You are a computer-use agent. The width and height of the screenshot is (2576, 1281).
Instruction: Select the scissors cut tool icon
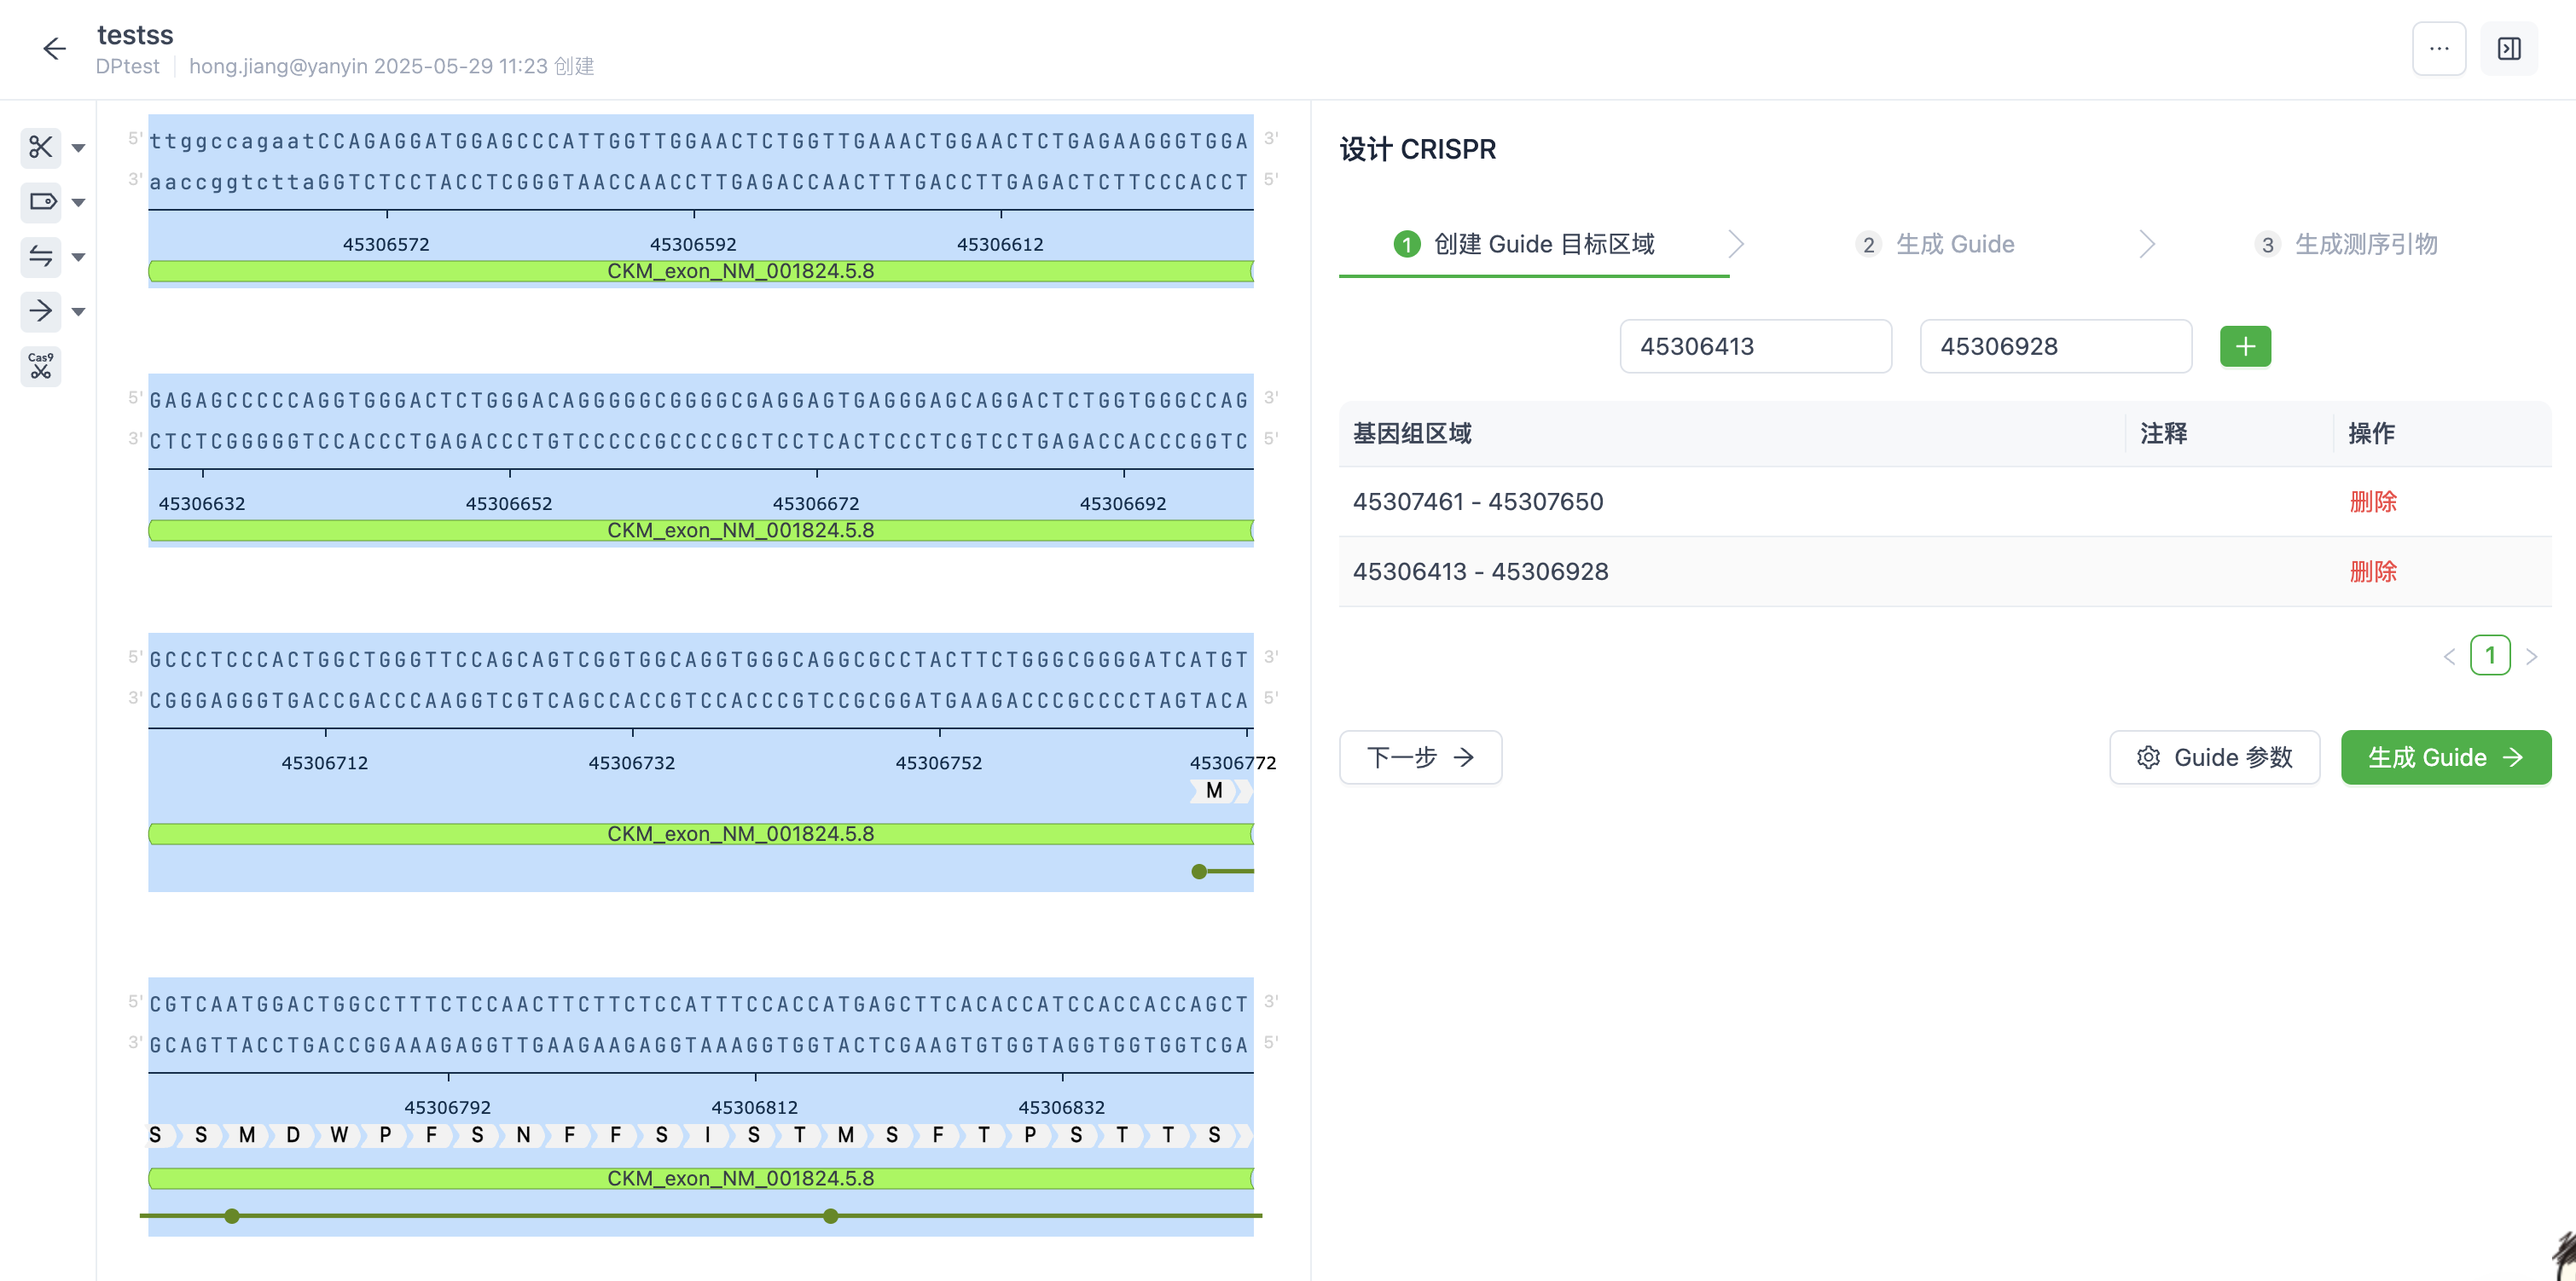click(40, 148)
